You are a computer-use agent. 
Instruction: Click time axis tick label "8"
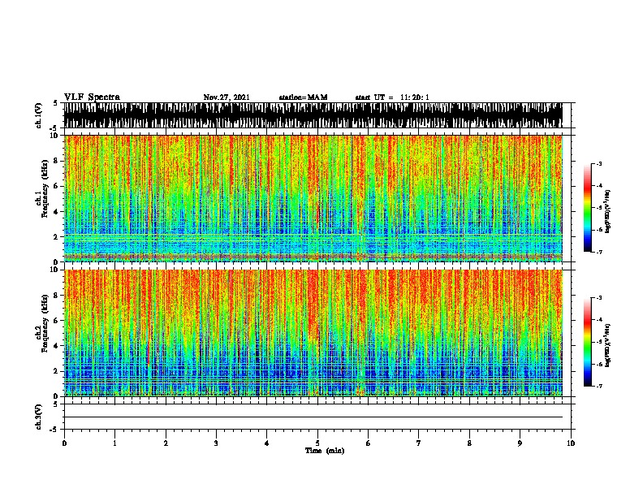click(x=469, y=443)
